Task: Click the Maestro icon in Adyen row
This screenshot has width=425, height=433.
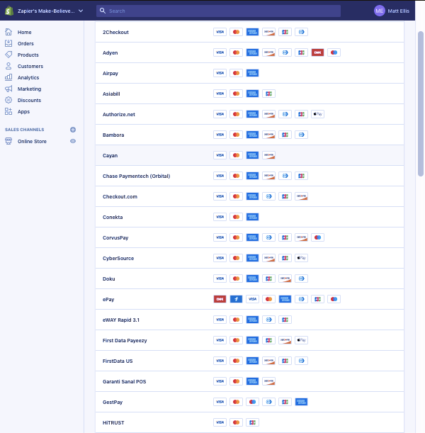Action: (334, 52)
